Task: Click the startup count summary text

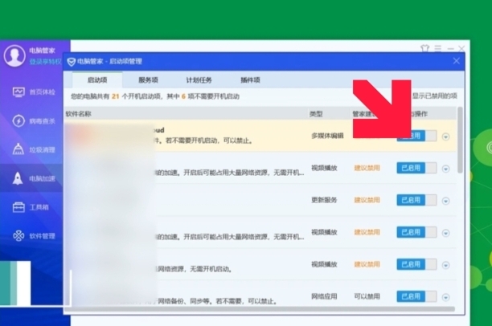Action: [155, 96]
